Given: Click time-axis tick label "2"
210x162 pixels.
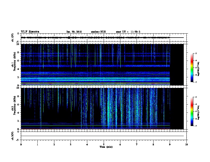Looking at the screenshot, I should (x=54, y=145).
